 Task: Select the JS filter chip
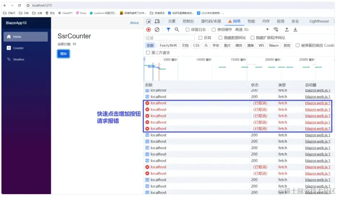(x=206, y=45)
